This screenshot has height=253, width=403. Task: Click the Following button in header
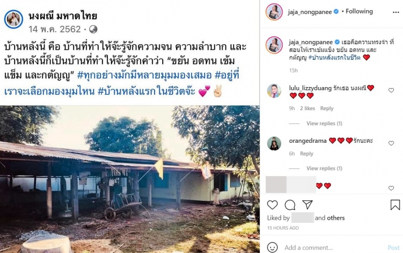(x=359, y=11)
